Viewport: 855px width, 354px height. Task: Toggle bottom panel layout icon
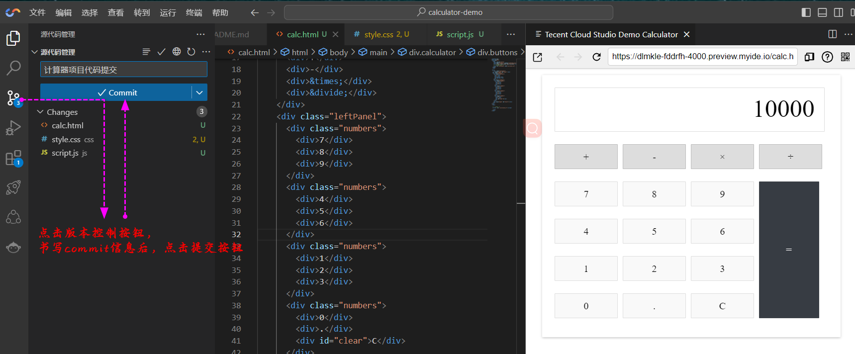[x=822, y=12]
